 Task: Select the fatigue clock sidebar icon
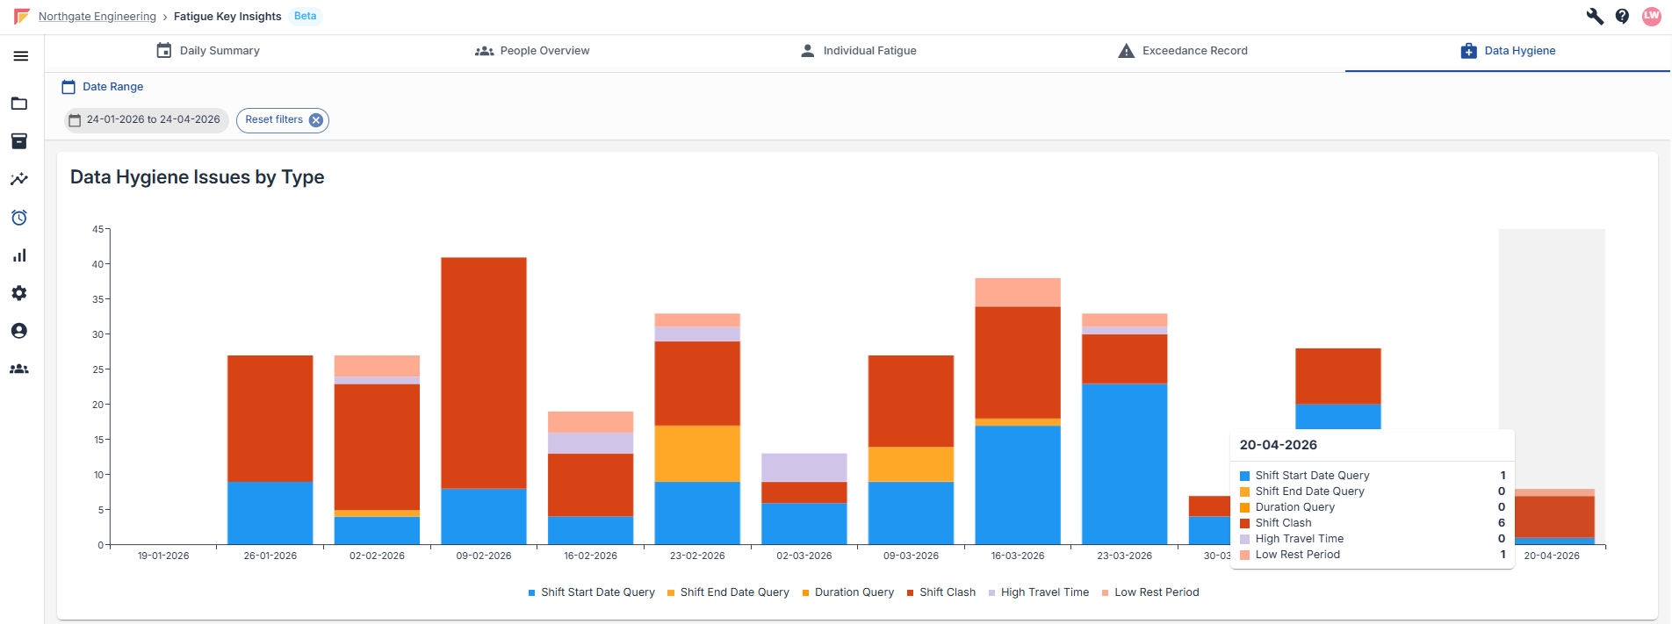click(x=19, y=218)
